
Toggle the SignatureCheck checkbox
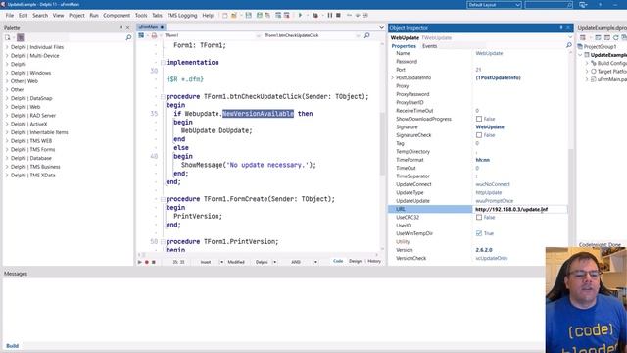(x=479, y=135)
